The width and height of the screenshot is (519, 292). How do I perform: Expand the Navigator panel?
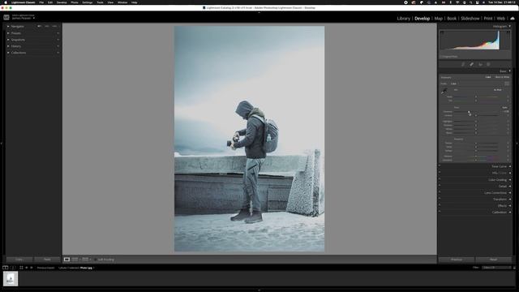pos(8,26)
